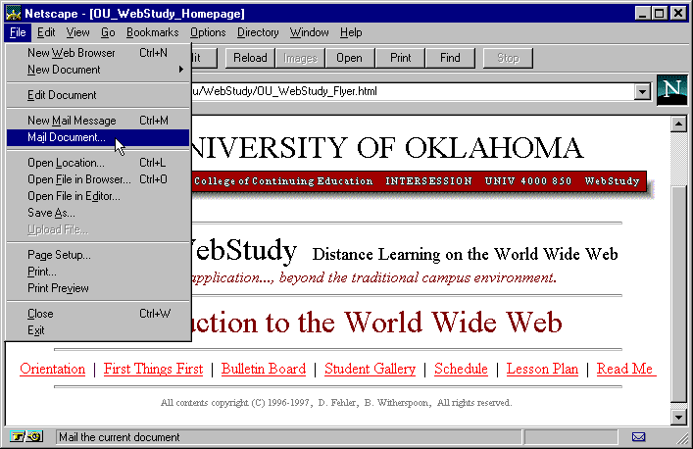Viewport: 693px width, 449px height.
Task: Visit the Student Gallery link
Action: 370,369
